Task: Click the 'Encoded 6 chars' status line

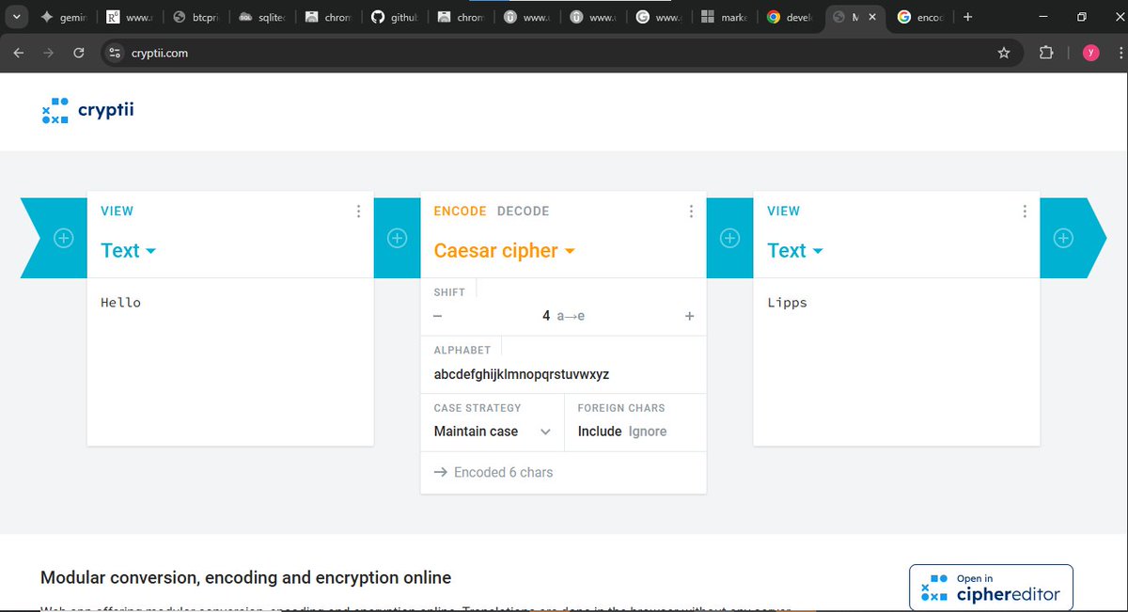Action: click(493, 473)
